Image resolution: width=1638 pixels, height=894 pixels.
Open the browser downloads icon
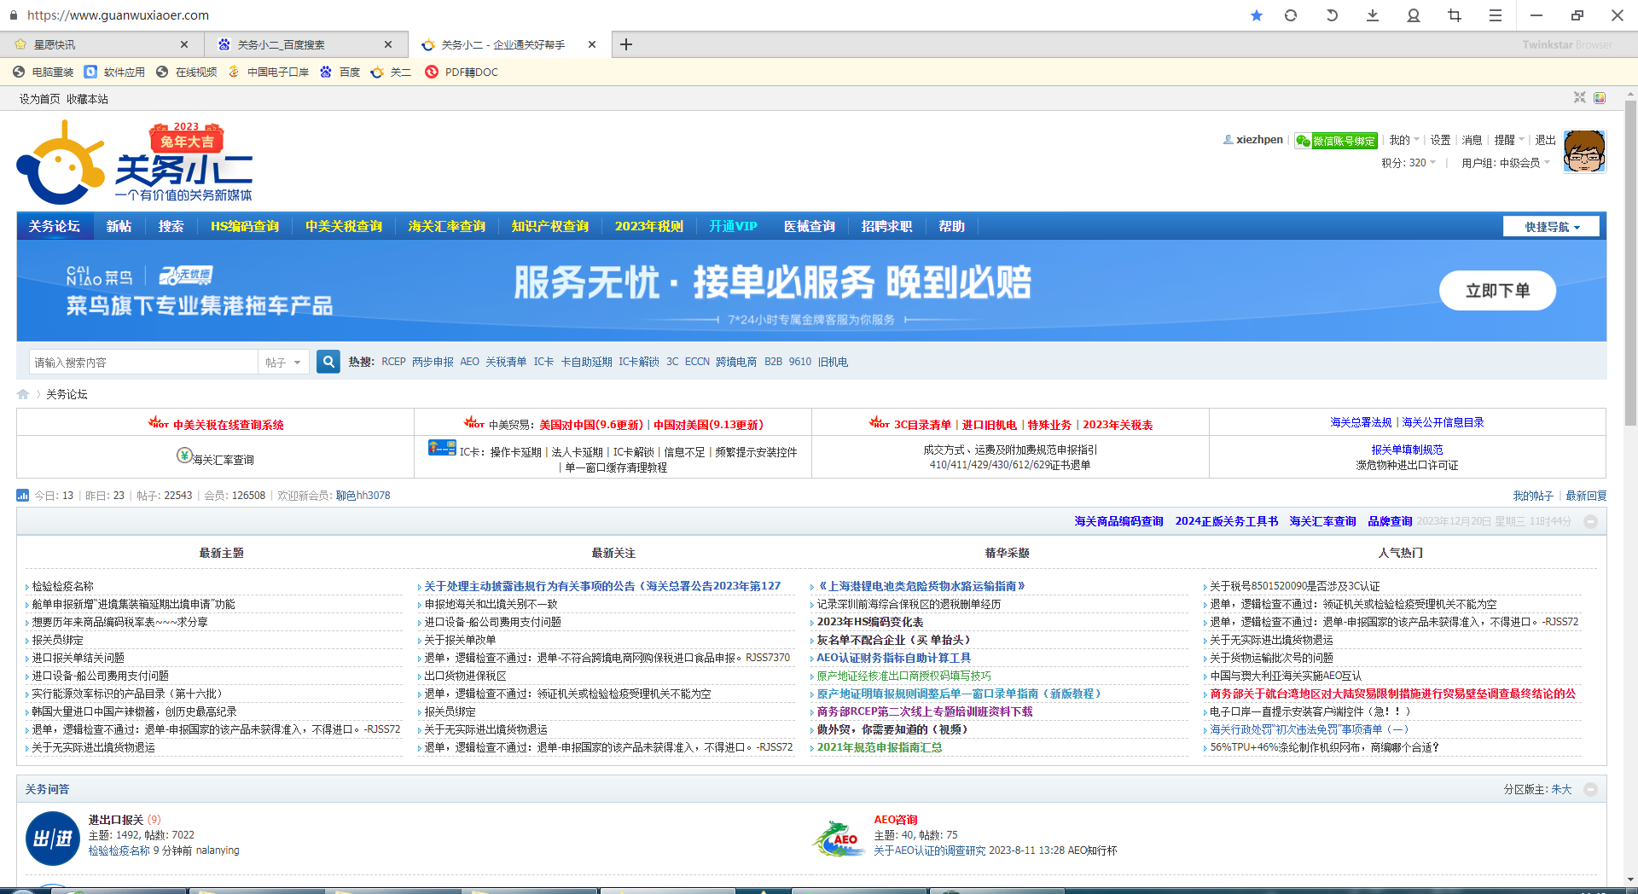1373,15
